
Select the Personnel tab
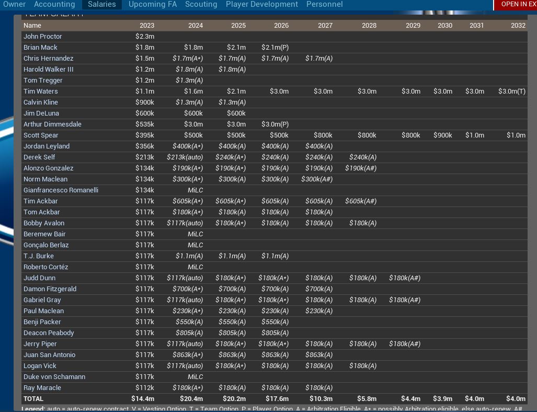324,4
